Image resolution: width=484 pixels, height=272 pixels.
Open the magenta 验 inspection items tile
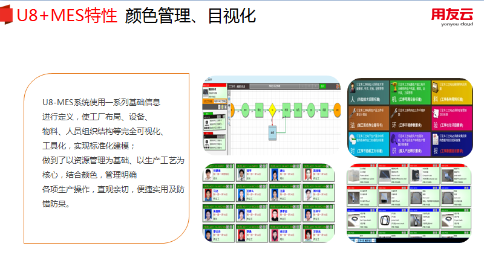(x=452, y=118)
